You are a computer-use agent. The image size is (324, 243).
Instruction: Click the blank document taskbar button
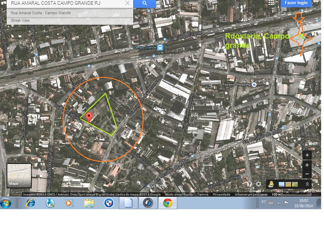click(x=128, y=203)
